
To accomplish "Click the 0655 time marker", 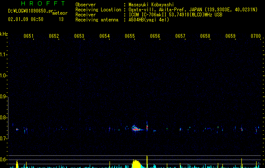I will click(x=130, y=36).
